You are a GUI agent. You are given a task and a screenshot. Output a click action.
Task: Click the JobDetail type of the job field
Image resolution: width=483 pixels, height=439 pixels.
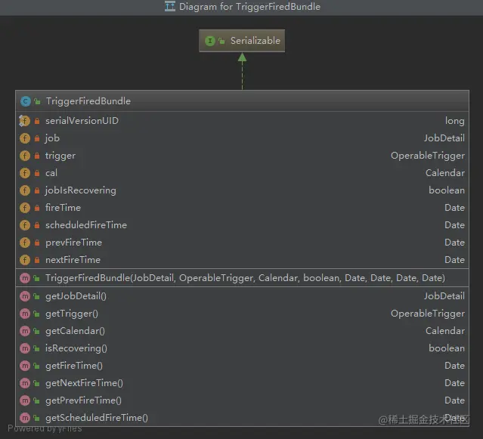pos(444,138)
